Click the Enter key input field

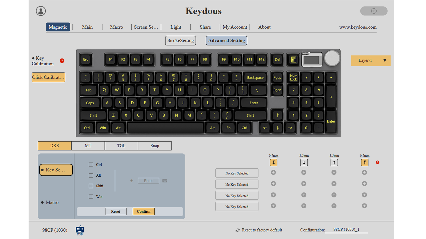tap(148, 181)
